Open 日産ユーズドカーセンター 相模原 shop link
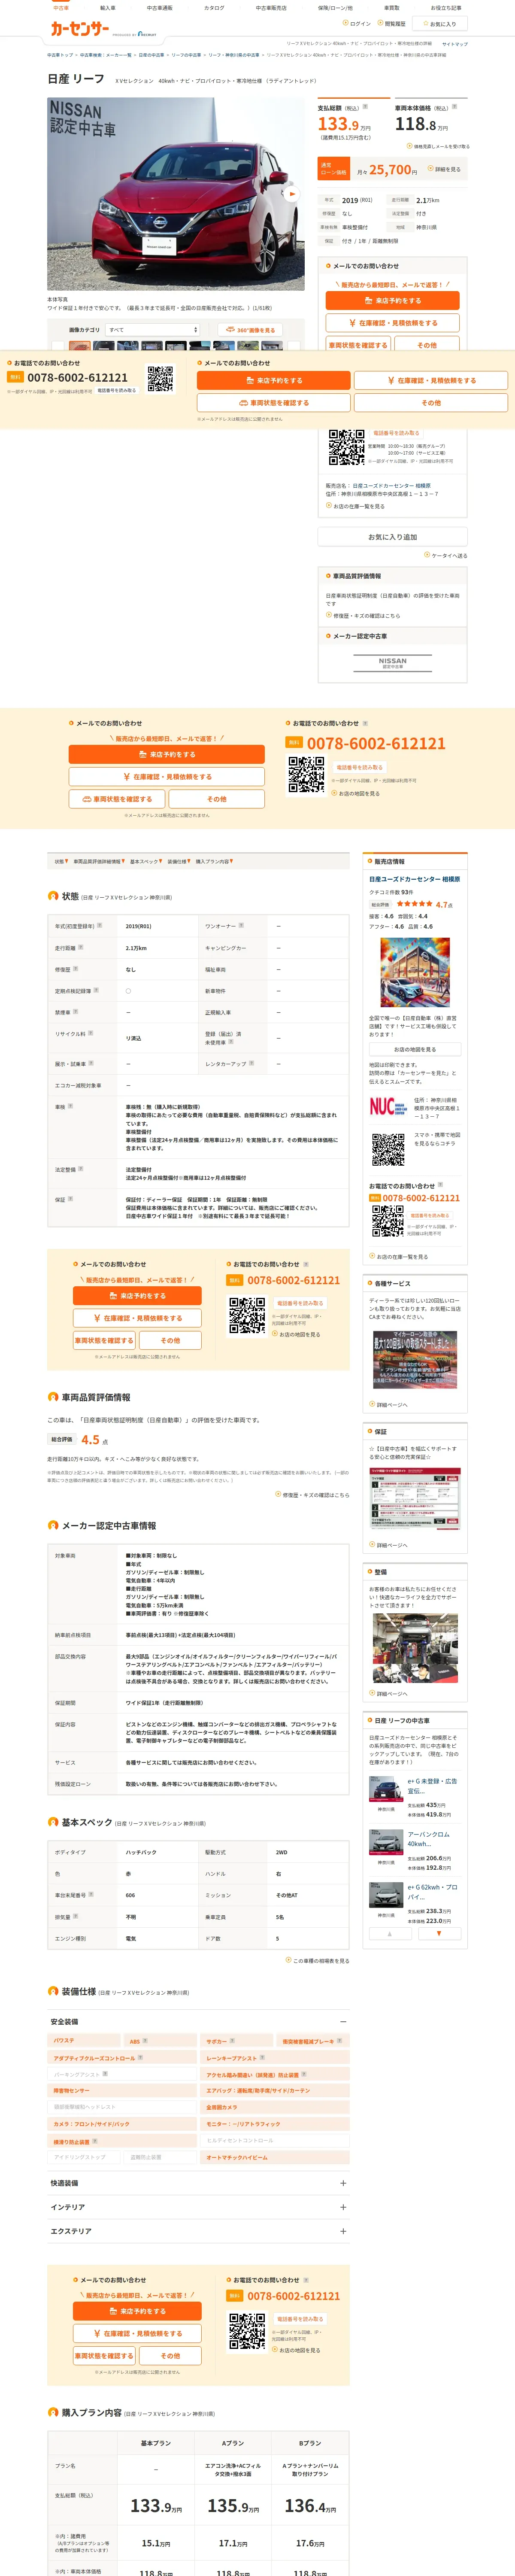The width and height of the screenshot is (515, 2576). [x=415, y=879]
